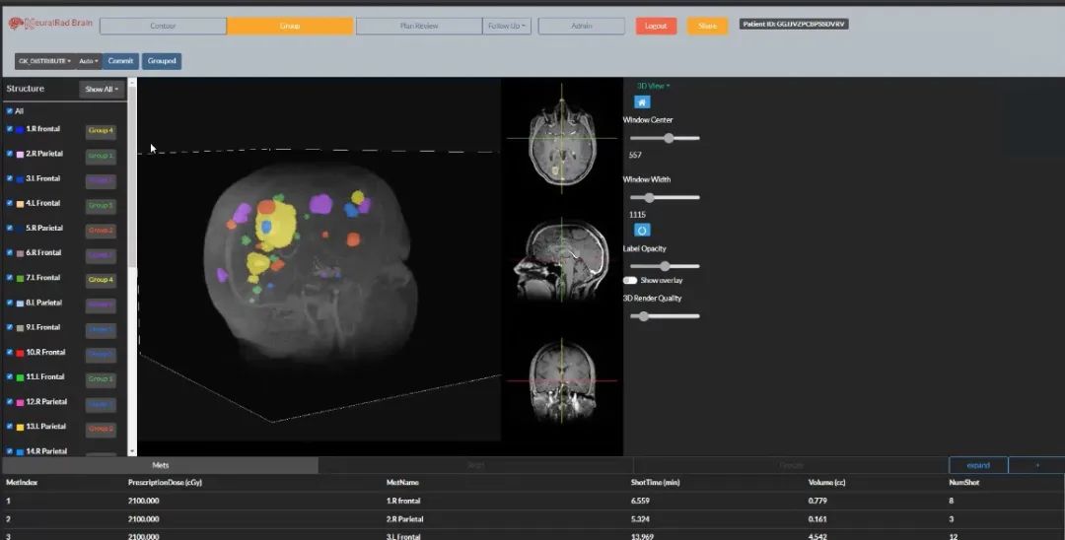
Task: Click the home reset view icon
Action: [x=642, y=101]
